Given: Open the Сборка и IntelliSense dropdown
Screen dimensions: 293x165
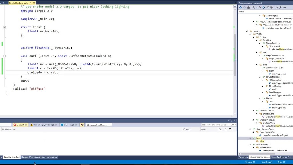Looking at the screenshot, I should (98, 125).
